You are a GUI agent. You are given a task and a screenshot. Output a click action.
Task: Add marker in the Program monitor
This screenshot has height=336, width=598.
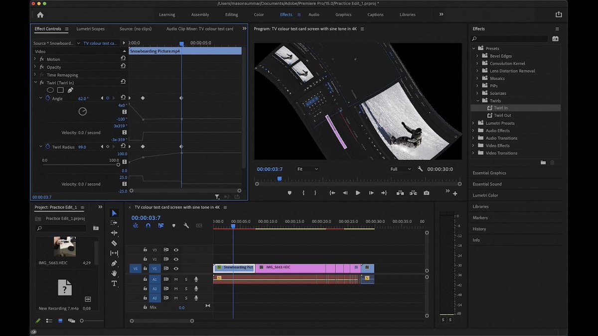pyautogui.click(x=289, y=193)
